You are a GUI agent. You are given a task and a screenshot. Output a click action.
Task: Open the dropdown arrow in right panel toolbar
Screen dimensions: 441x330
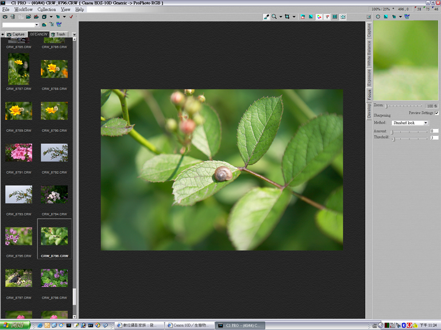[x=400, y=17]
